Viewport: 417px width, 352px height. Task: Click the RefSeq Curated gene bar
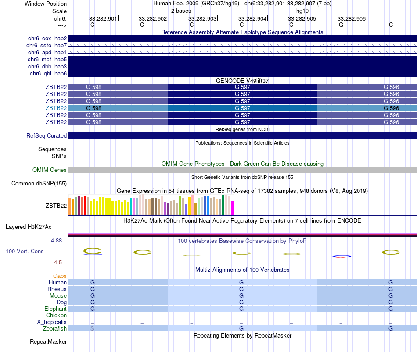click(243, 135)
